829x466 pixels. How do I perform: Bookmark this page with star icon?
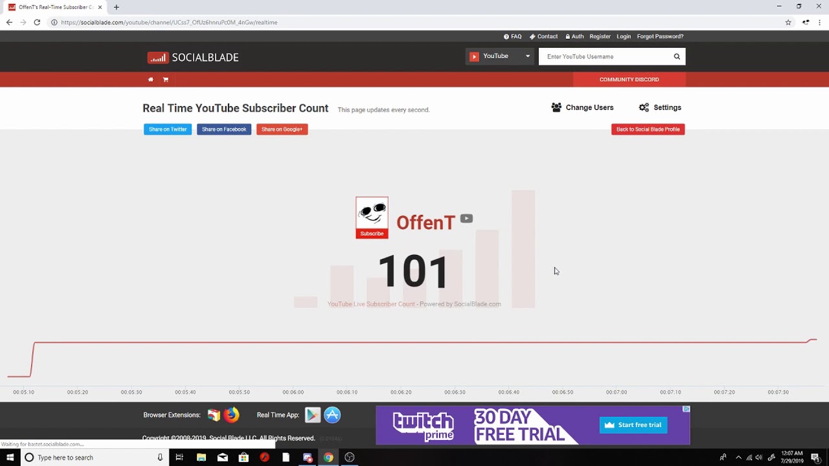[788, 22]
